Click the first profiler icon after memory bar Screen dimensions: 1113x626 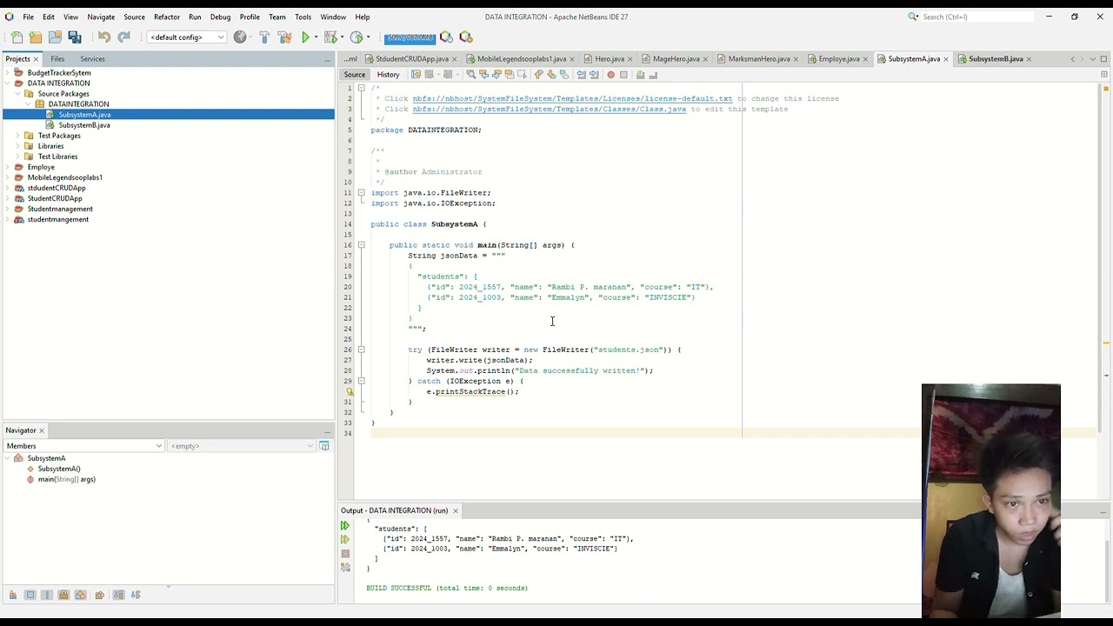click(446, 37)
